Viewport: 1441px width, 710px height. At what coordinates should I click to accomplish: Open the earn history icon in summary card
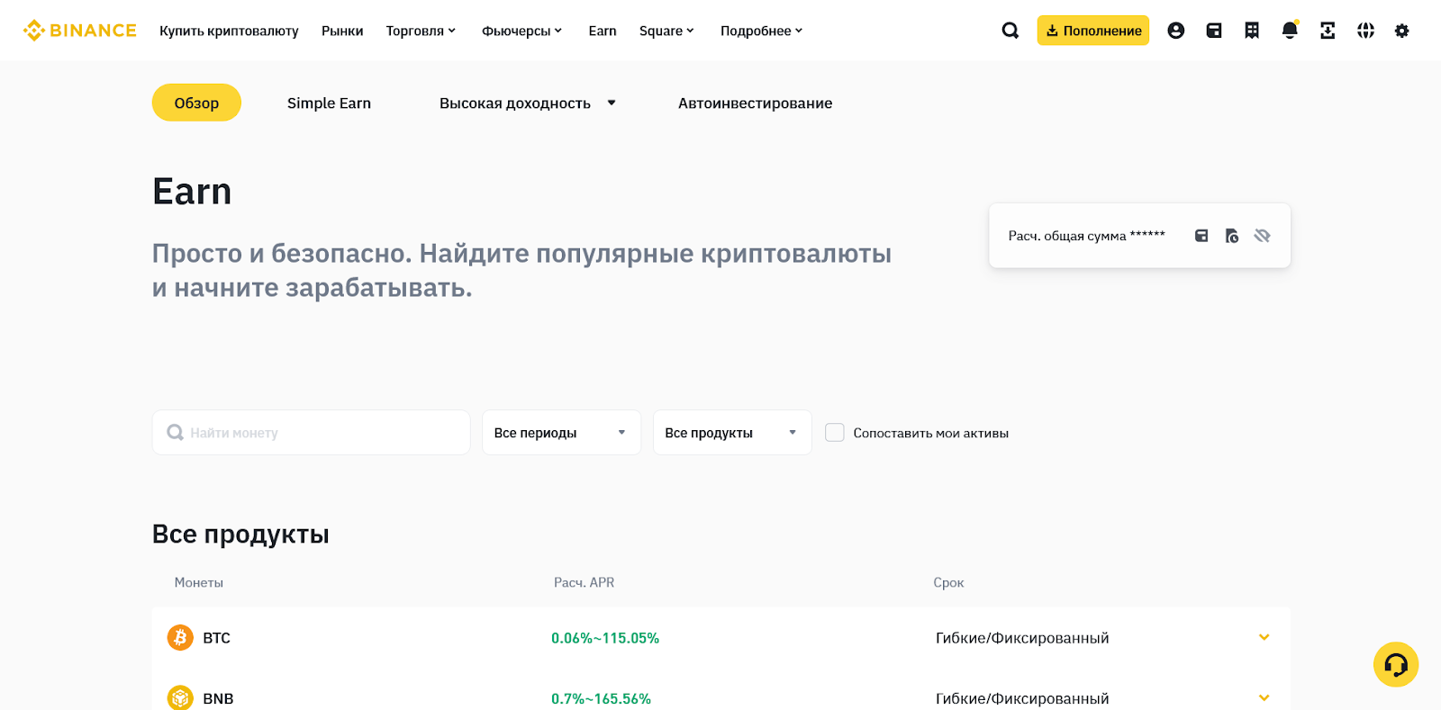pyautogui.click(x=1232, y=236)
